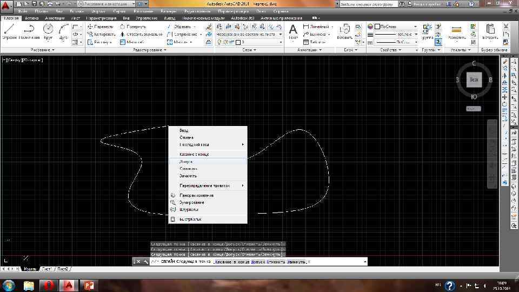Select Панорамирование from the context menu

tap(196, 195)
